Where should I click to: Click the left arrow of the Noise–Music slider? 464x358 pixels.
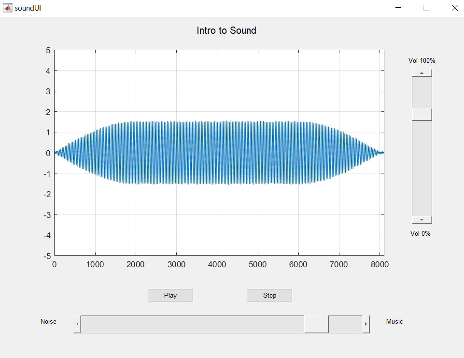(x=77, y=324)
